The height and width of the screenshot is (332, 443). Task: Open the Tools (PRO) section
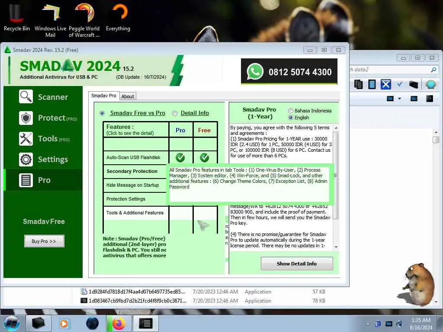(x=43, y=139)
